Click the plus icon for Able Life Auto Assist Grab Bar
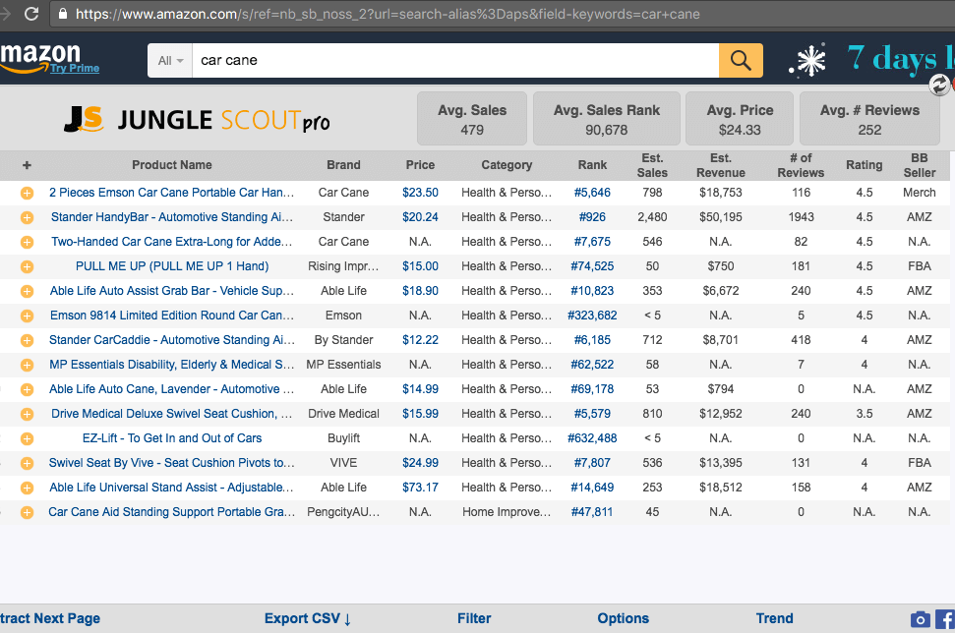 (x=27, y=291)
